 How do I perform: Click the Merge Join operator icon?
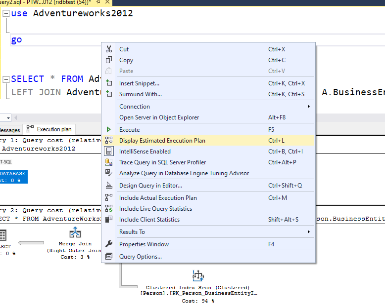(75, 232)
